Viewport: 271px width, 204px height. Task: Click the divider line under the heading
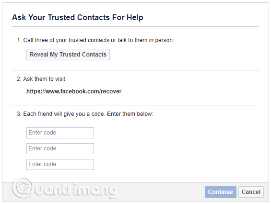pyautogui.click(x=135, y=27)
